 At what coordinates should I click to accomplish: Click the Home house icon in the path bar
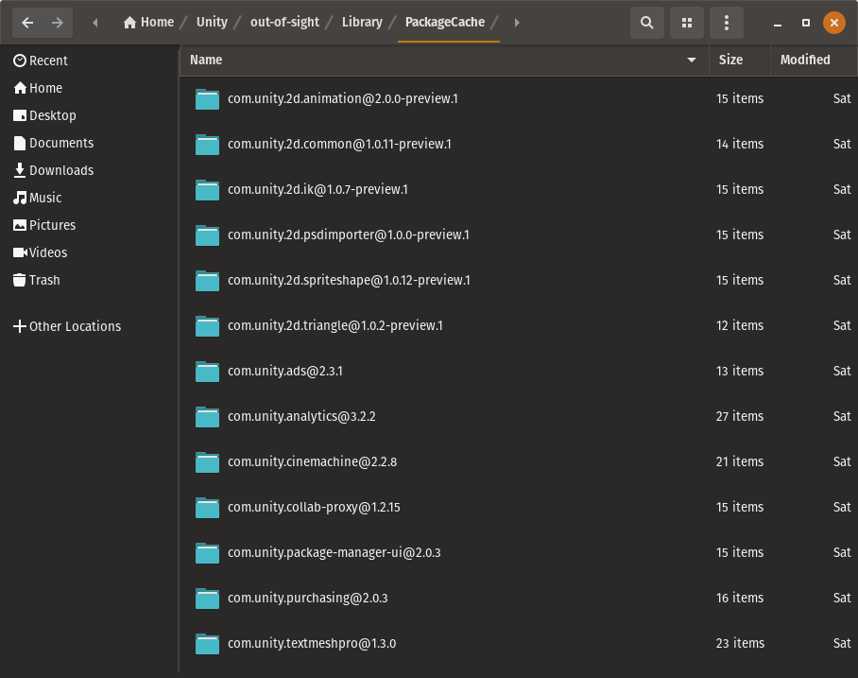tap(130, 22)
